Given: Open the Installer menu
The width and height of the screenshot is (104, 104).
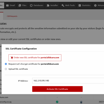Looking at the screenshot, I should (x=52, y=5).
